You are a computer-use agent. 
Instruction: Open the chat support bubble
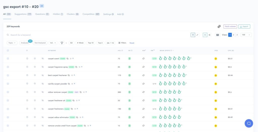tap(249, 123)
